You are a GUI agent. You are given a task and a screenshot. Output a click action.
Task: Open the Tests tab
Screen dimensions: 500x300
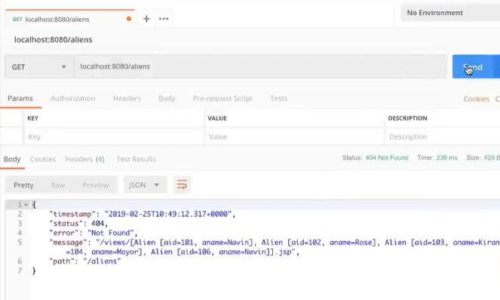(279, 98)
